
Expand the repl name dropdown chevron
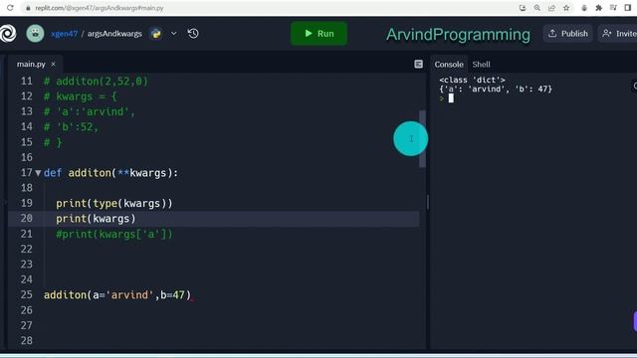pos(173,34)
